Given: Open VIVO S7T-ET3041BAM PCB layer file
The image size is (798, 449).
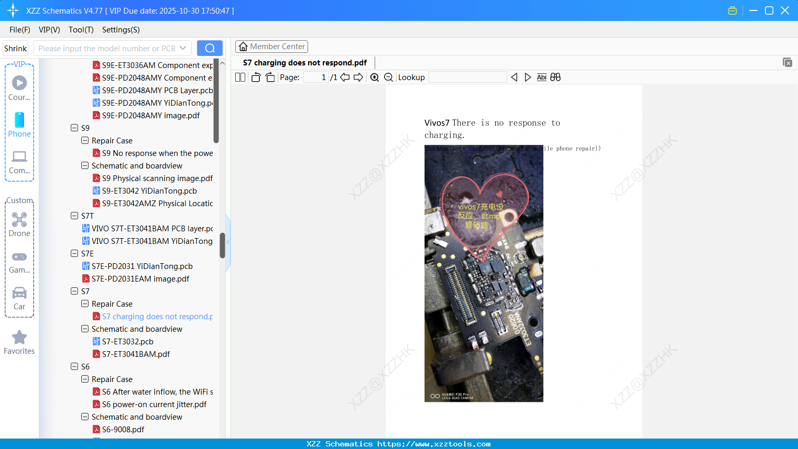Looking at the screenshot, I should (x=148, y=228).
